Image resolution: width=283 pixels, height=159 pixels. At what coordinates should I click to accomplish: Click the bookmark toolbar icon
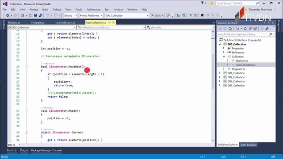[203, 15]
